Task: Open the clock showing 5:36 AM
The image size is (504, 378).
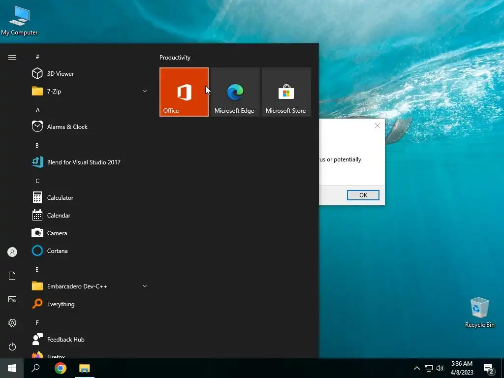Action: click(462, 368)
